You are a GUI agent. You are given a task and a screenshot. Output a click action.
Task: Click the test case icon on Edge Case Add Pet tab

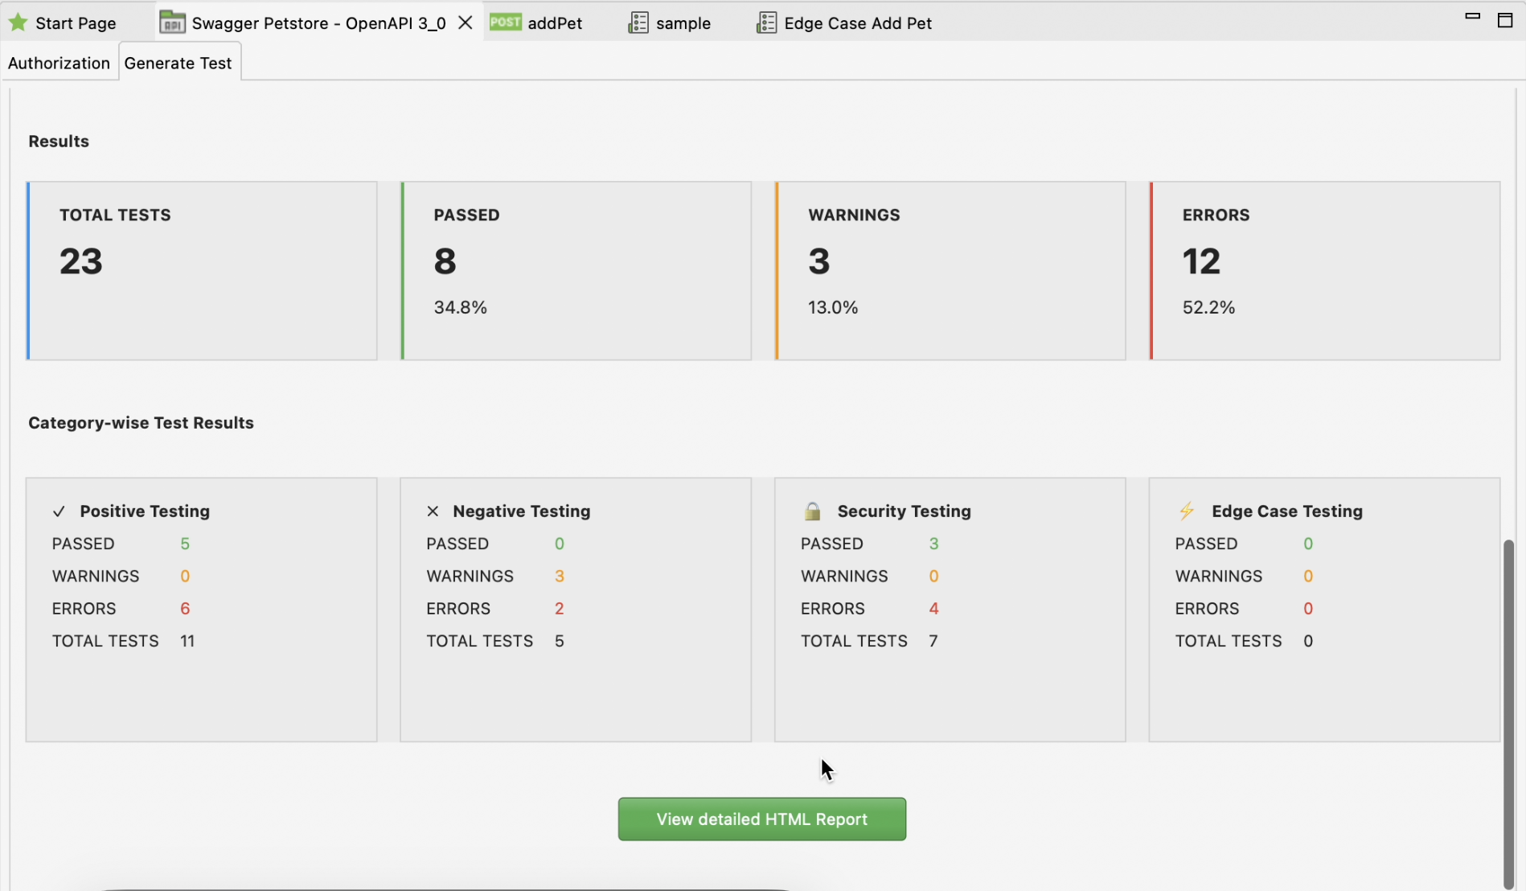click(765, 23)
